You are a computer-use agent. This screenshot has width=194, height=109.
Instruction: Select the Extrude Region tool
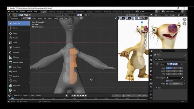click(x=19, y=62)
